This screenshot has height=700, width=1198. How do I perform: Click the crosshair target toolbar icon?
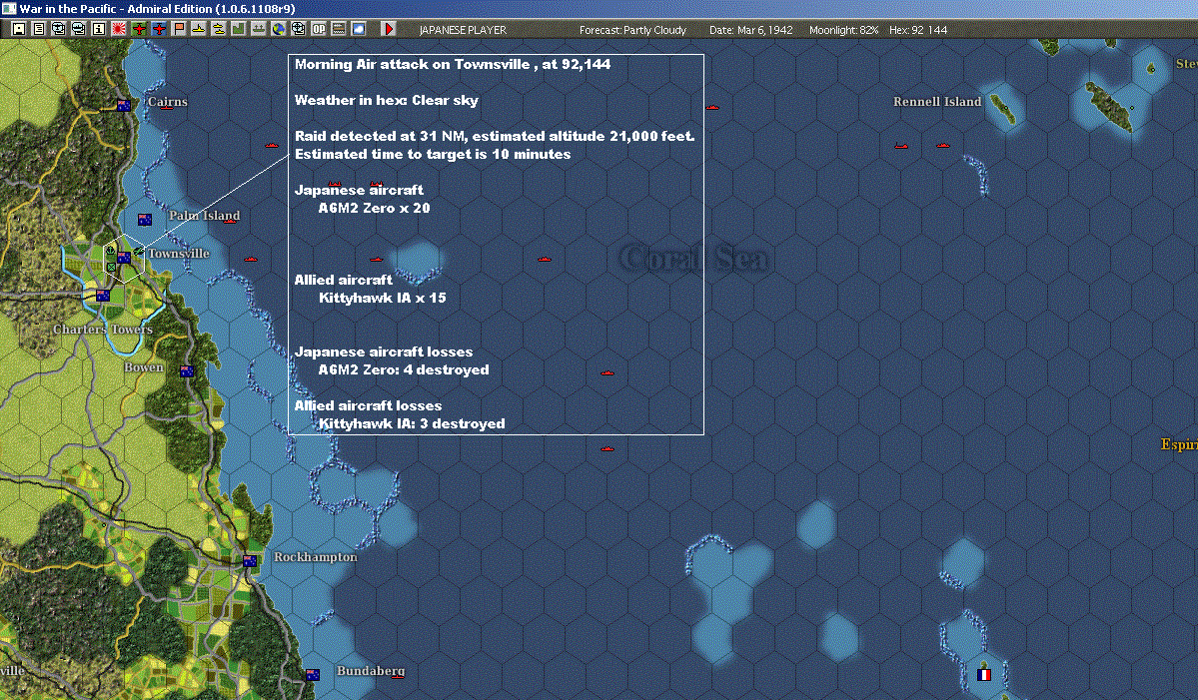pos(298,29)
